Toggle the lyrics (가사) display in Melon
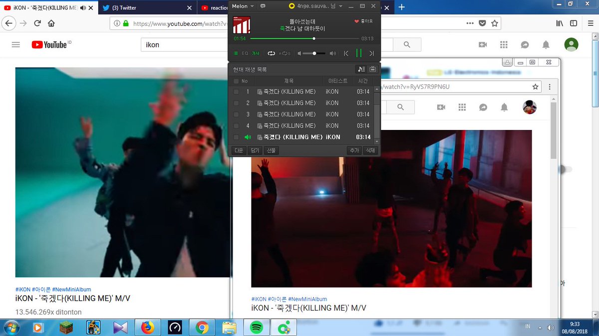The width and height of the screenshot is (599, 336). coord(255,53)
